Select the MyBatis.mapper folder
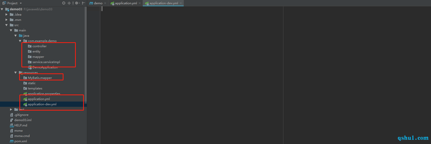The image size is (431, 144). click(40, 78)
